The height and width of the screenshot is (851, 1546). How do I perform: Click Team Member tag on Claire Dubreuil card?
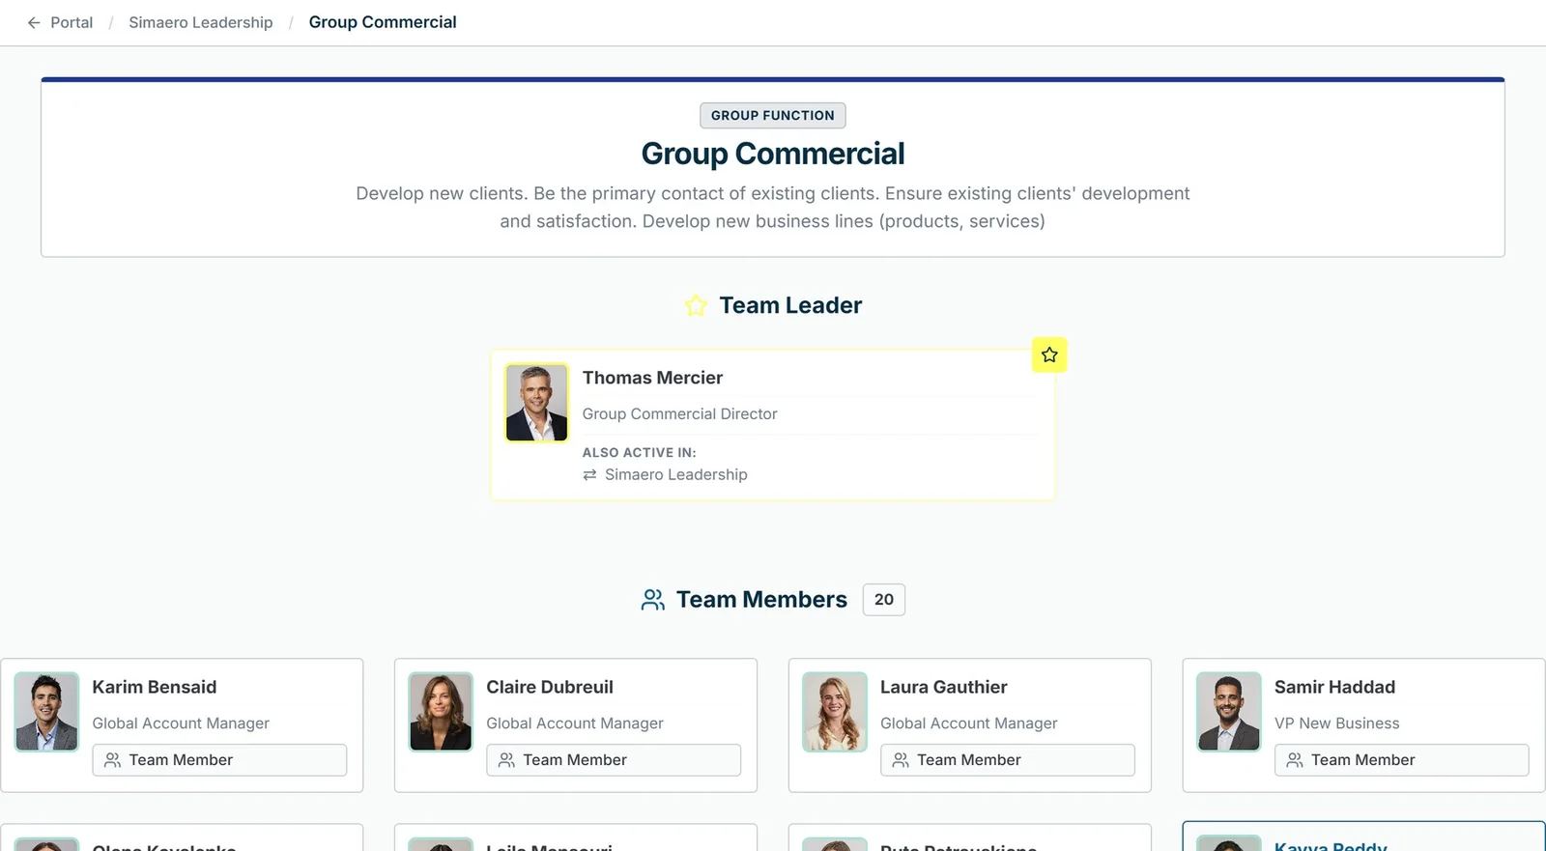pos(614,760)
